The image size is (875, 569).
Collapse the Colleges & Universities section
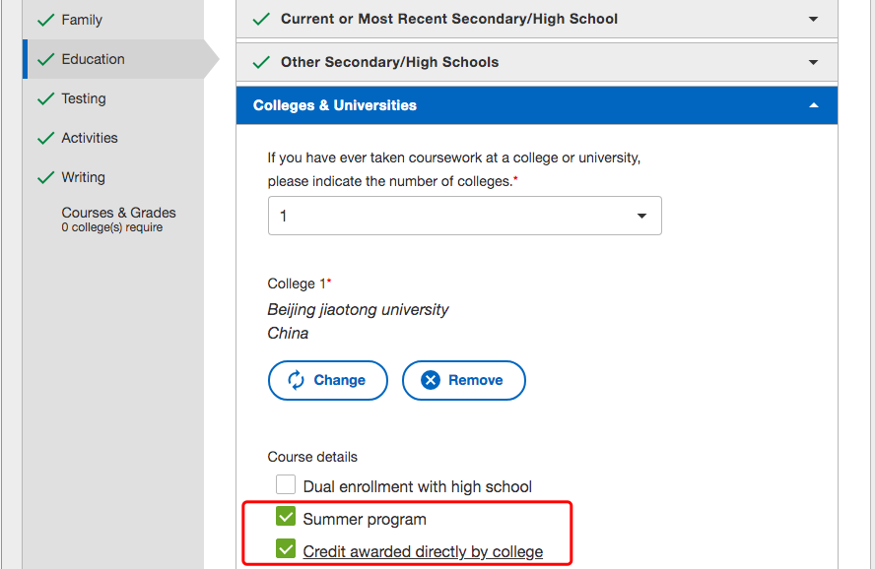pos(814,105)
